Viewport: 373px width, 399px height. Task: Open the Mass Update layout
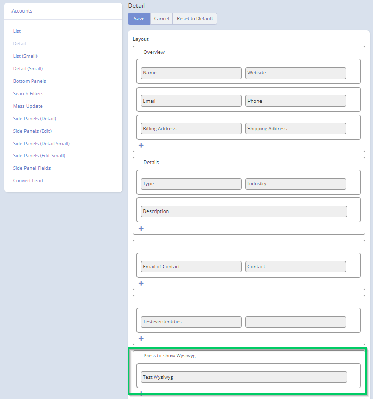coord(28,106)
